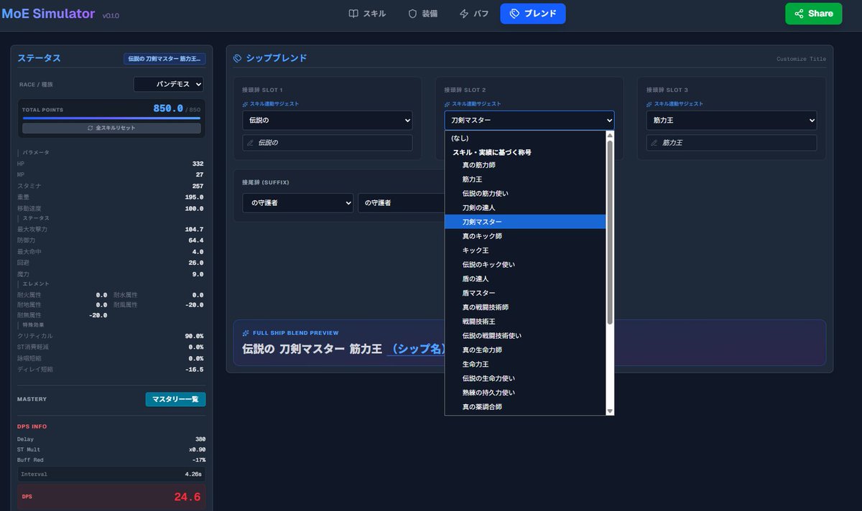Screen dimensions: 862x511
Task: Click the 全スキルリセット reset button
Action: [111, 128]
